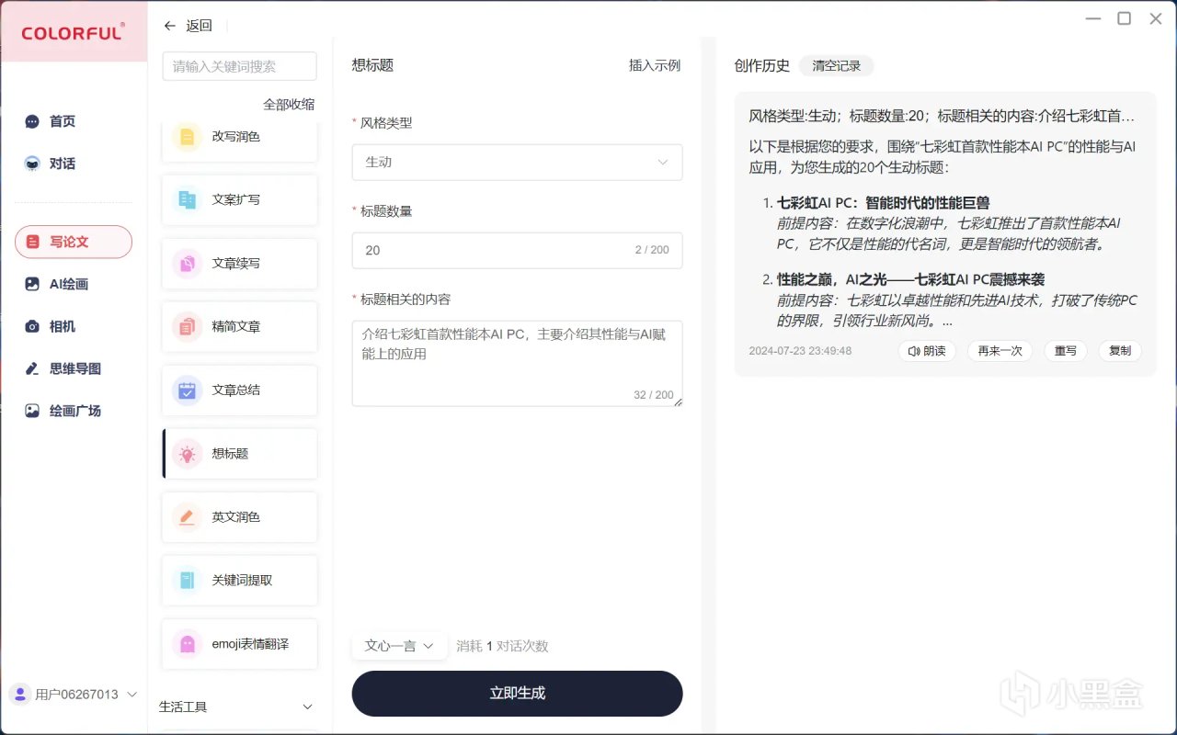This screenshot has width=1177, height=735.
Task: Click 全部收缩 to collapse all categories
Action: point(289,105)
